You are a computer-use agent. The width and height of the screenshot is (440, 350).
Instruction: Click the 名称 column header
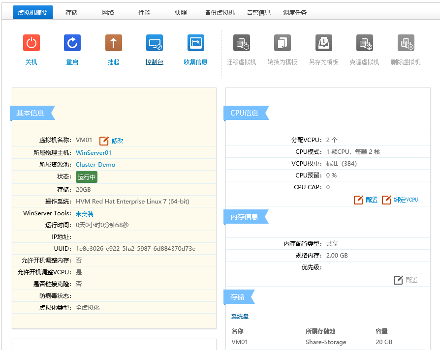[x=237, y=331]
